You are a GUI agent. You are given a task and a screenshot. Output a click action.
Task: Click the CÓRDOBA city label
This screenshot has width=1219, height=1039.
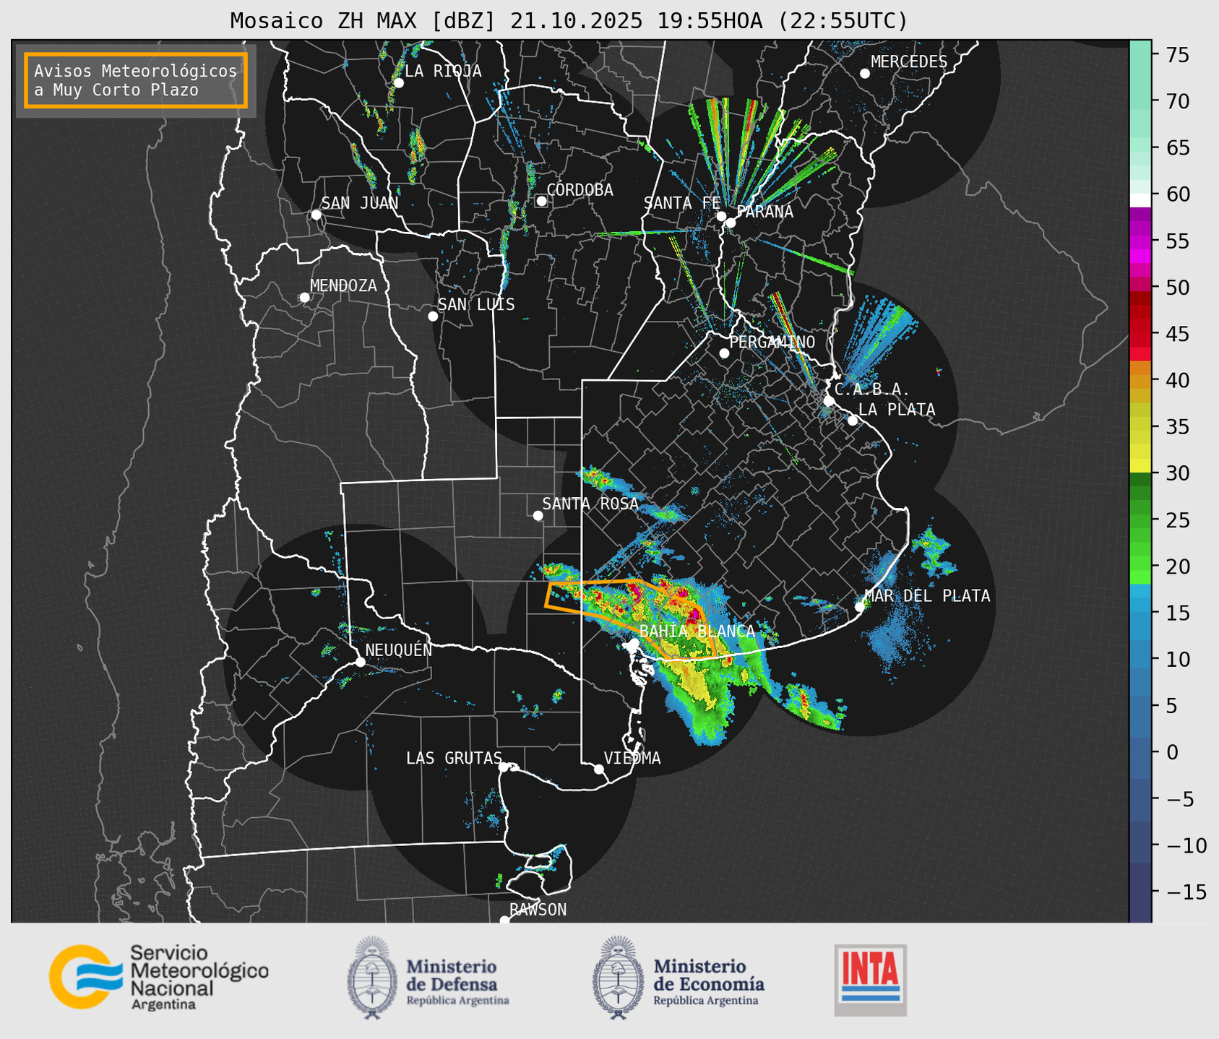pyautogui.click(x=580, y=189)
